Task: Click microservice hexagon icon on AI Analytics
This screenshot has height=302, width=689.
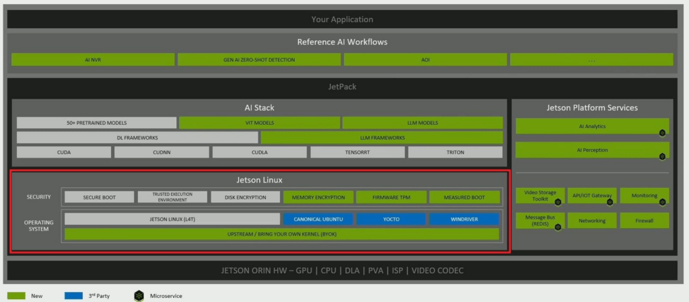Action: click(x=662, y=133)
